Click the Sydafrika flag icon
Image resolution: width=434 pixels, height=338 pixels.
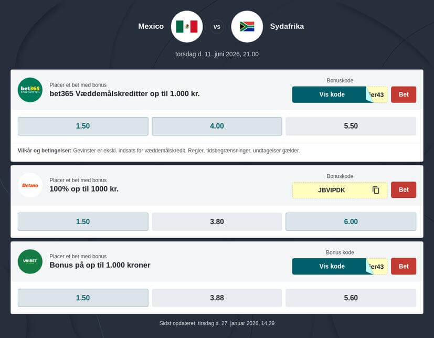pos(247,26)
